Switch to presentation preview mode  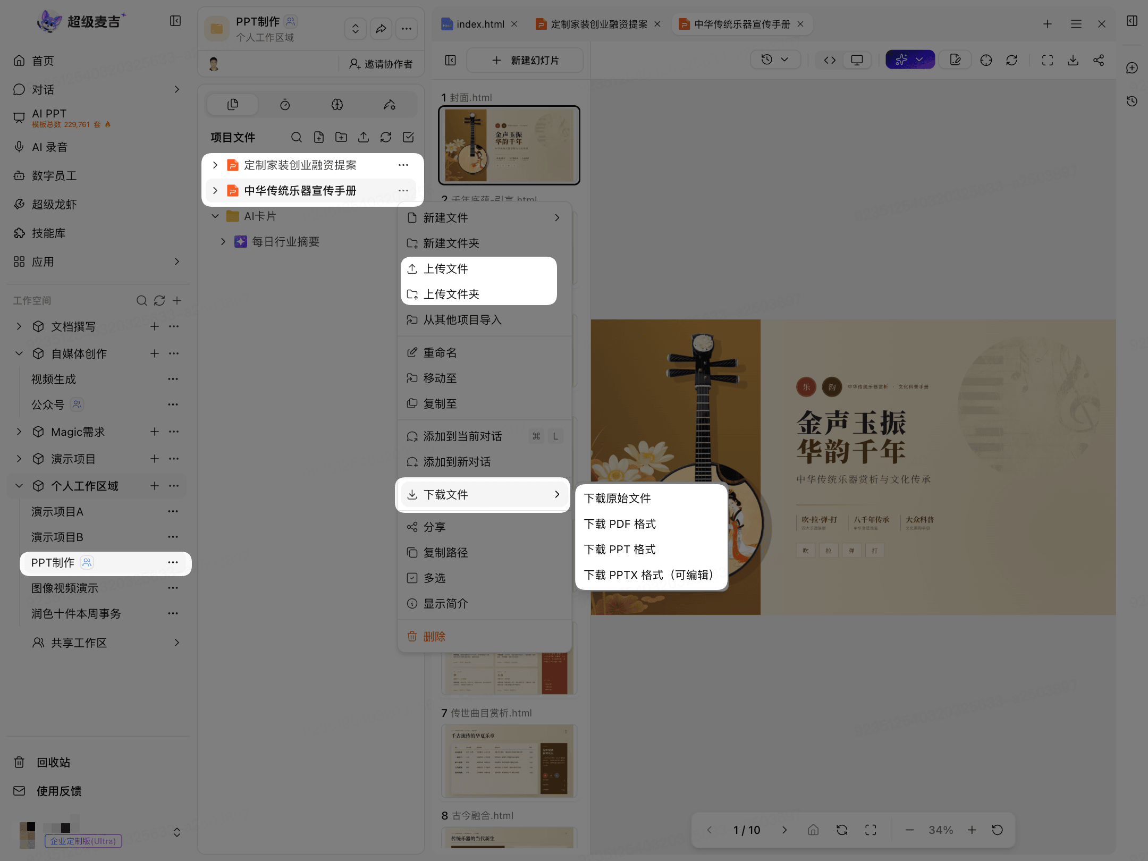pyautogui.click(x=857, y=60)
